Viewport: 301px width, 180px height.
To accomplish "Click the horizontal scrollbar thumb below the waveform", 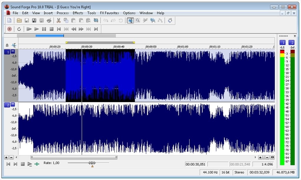I will [74, 157].
